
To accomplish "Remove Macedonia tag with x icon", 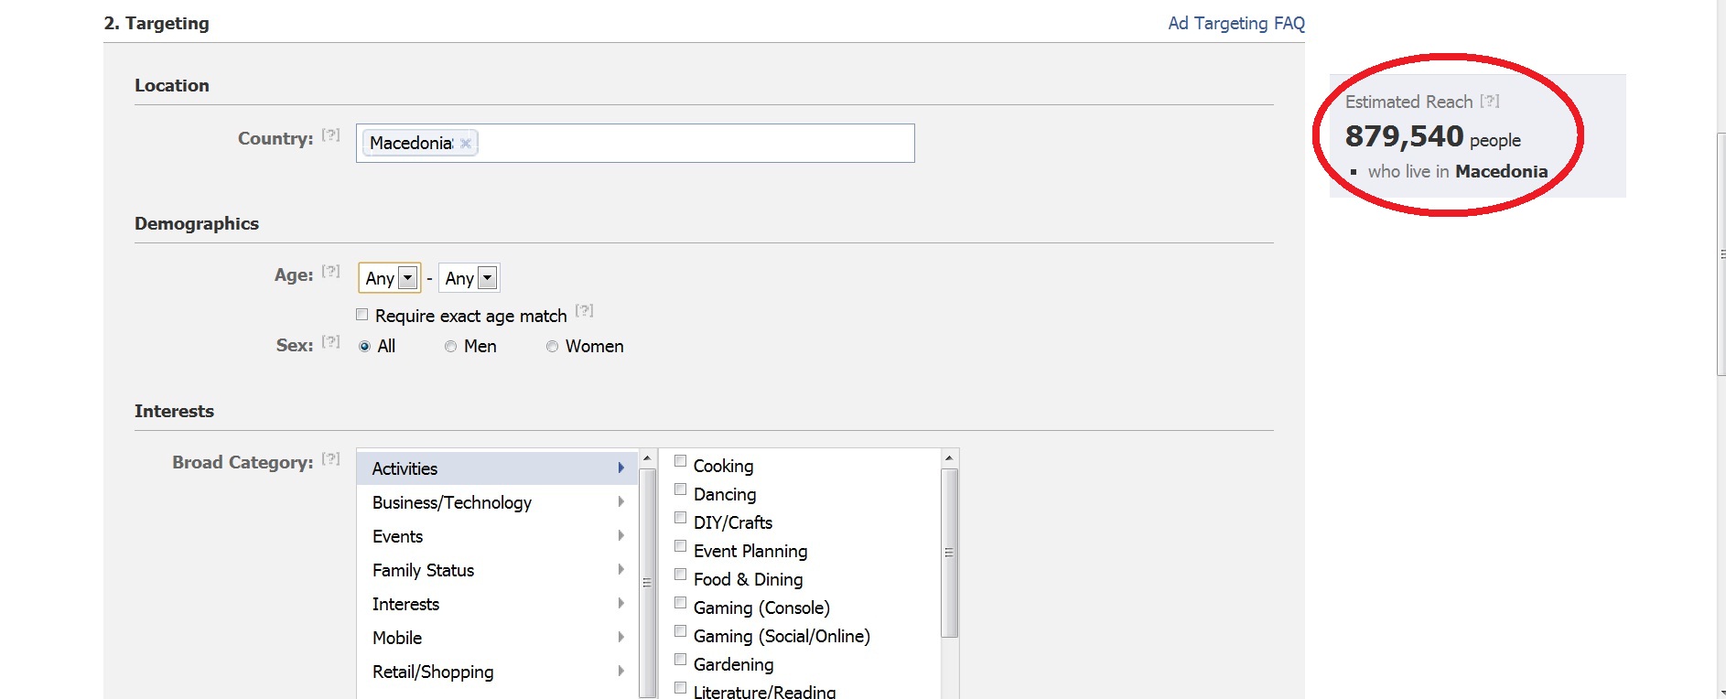I will pyautogui.click(x=466, y=144).
